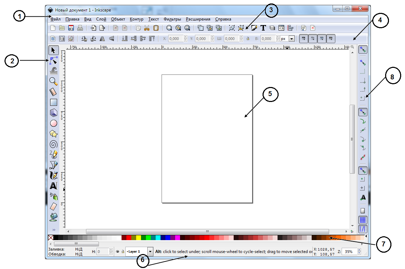Select the Star polygon tool
This screenshot has width=405, height=269.
53,134
